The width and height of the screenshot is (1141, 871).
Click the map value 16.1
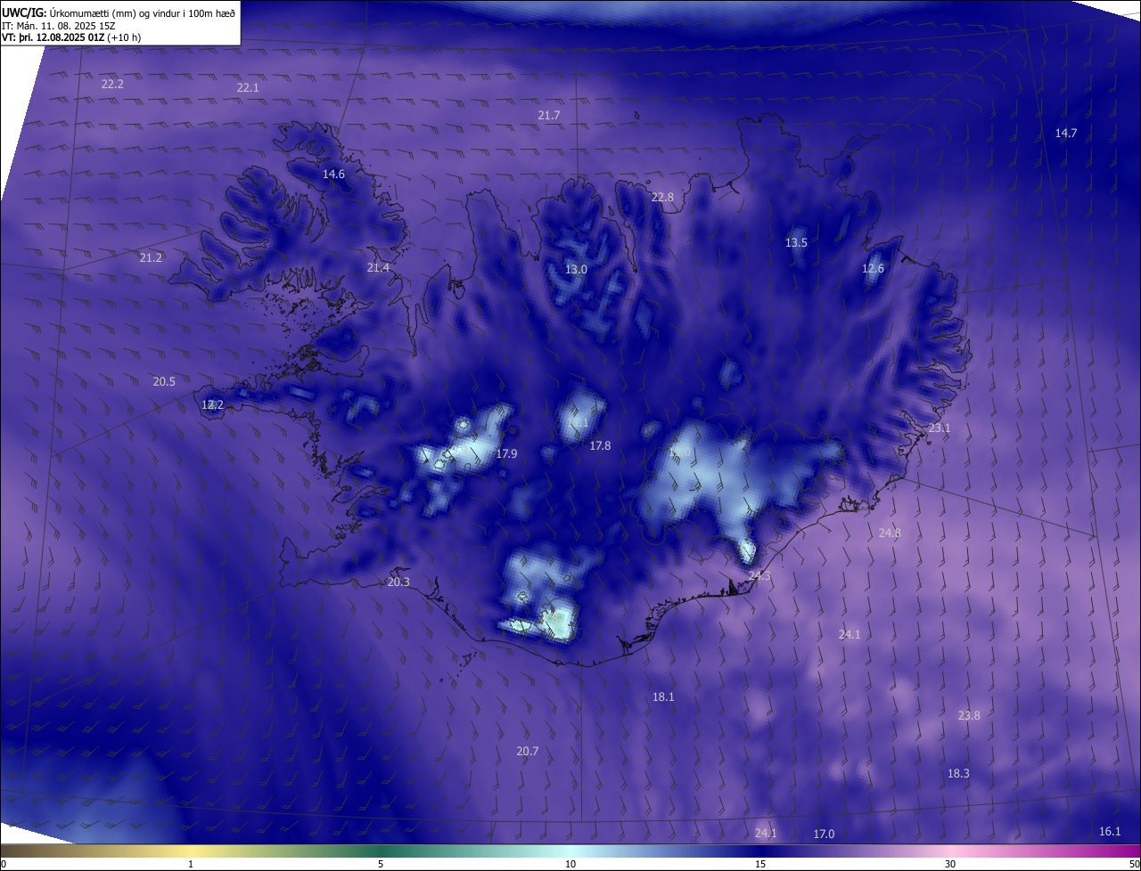click(1110, 831)
